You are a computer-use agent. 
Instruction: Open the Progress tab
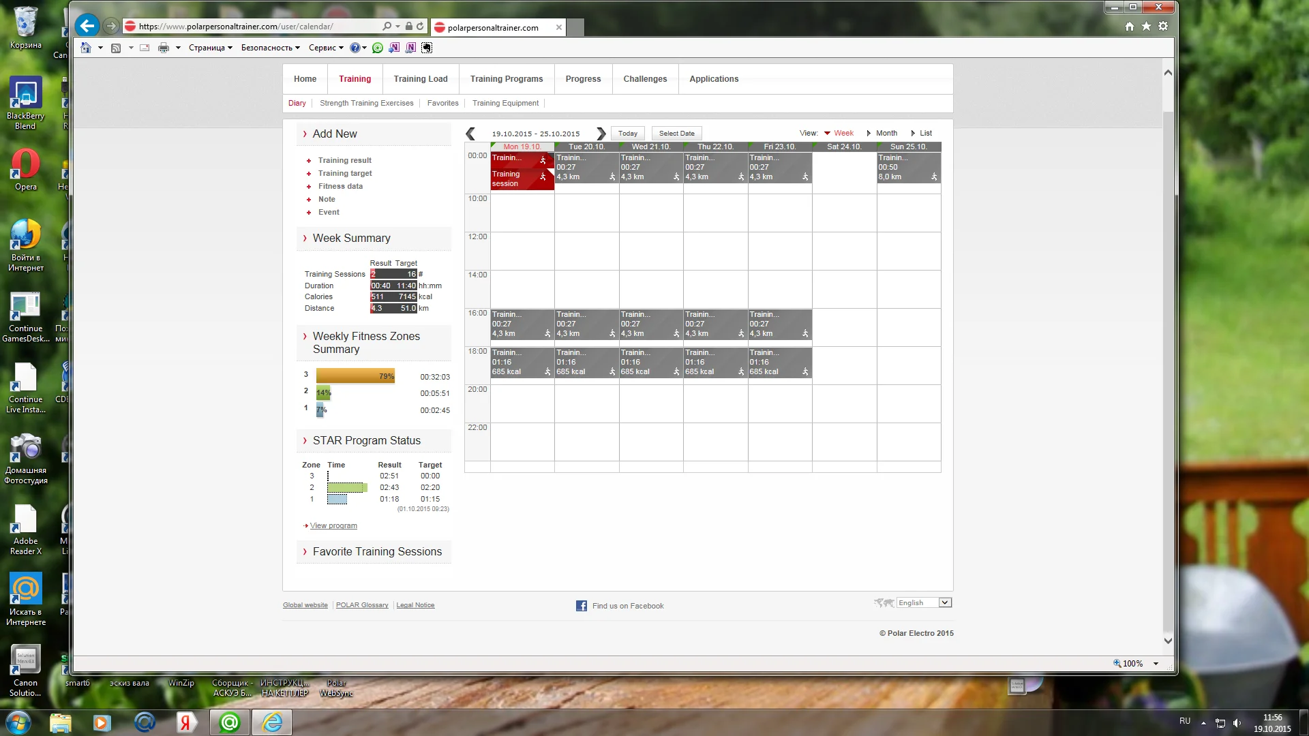583,79
